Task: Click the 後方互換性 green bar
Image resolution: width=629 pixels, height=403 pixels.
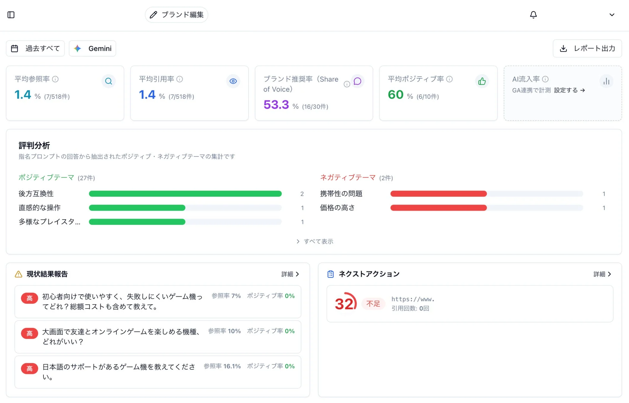Action: point(185,194)
